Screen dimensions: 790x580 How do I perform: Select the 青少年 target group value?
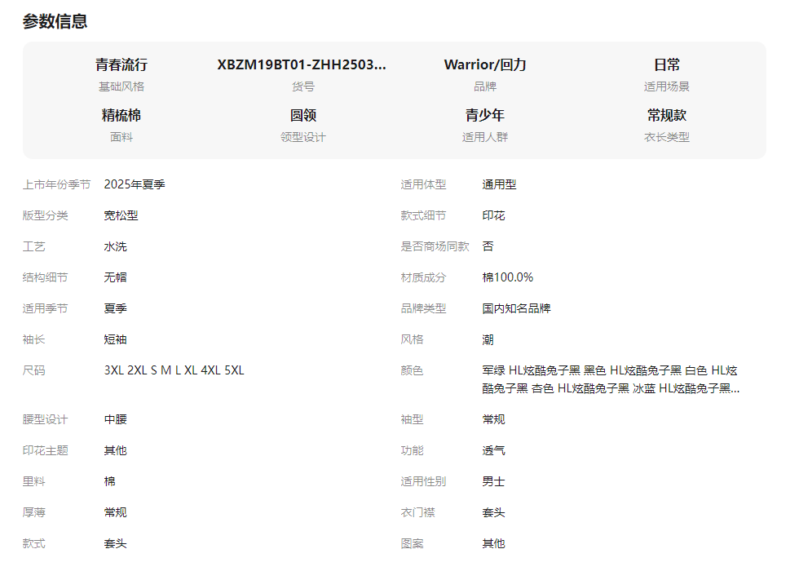[484, 116]
